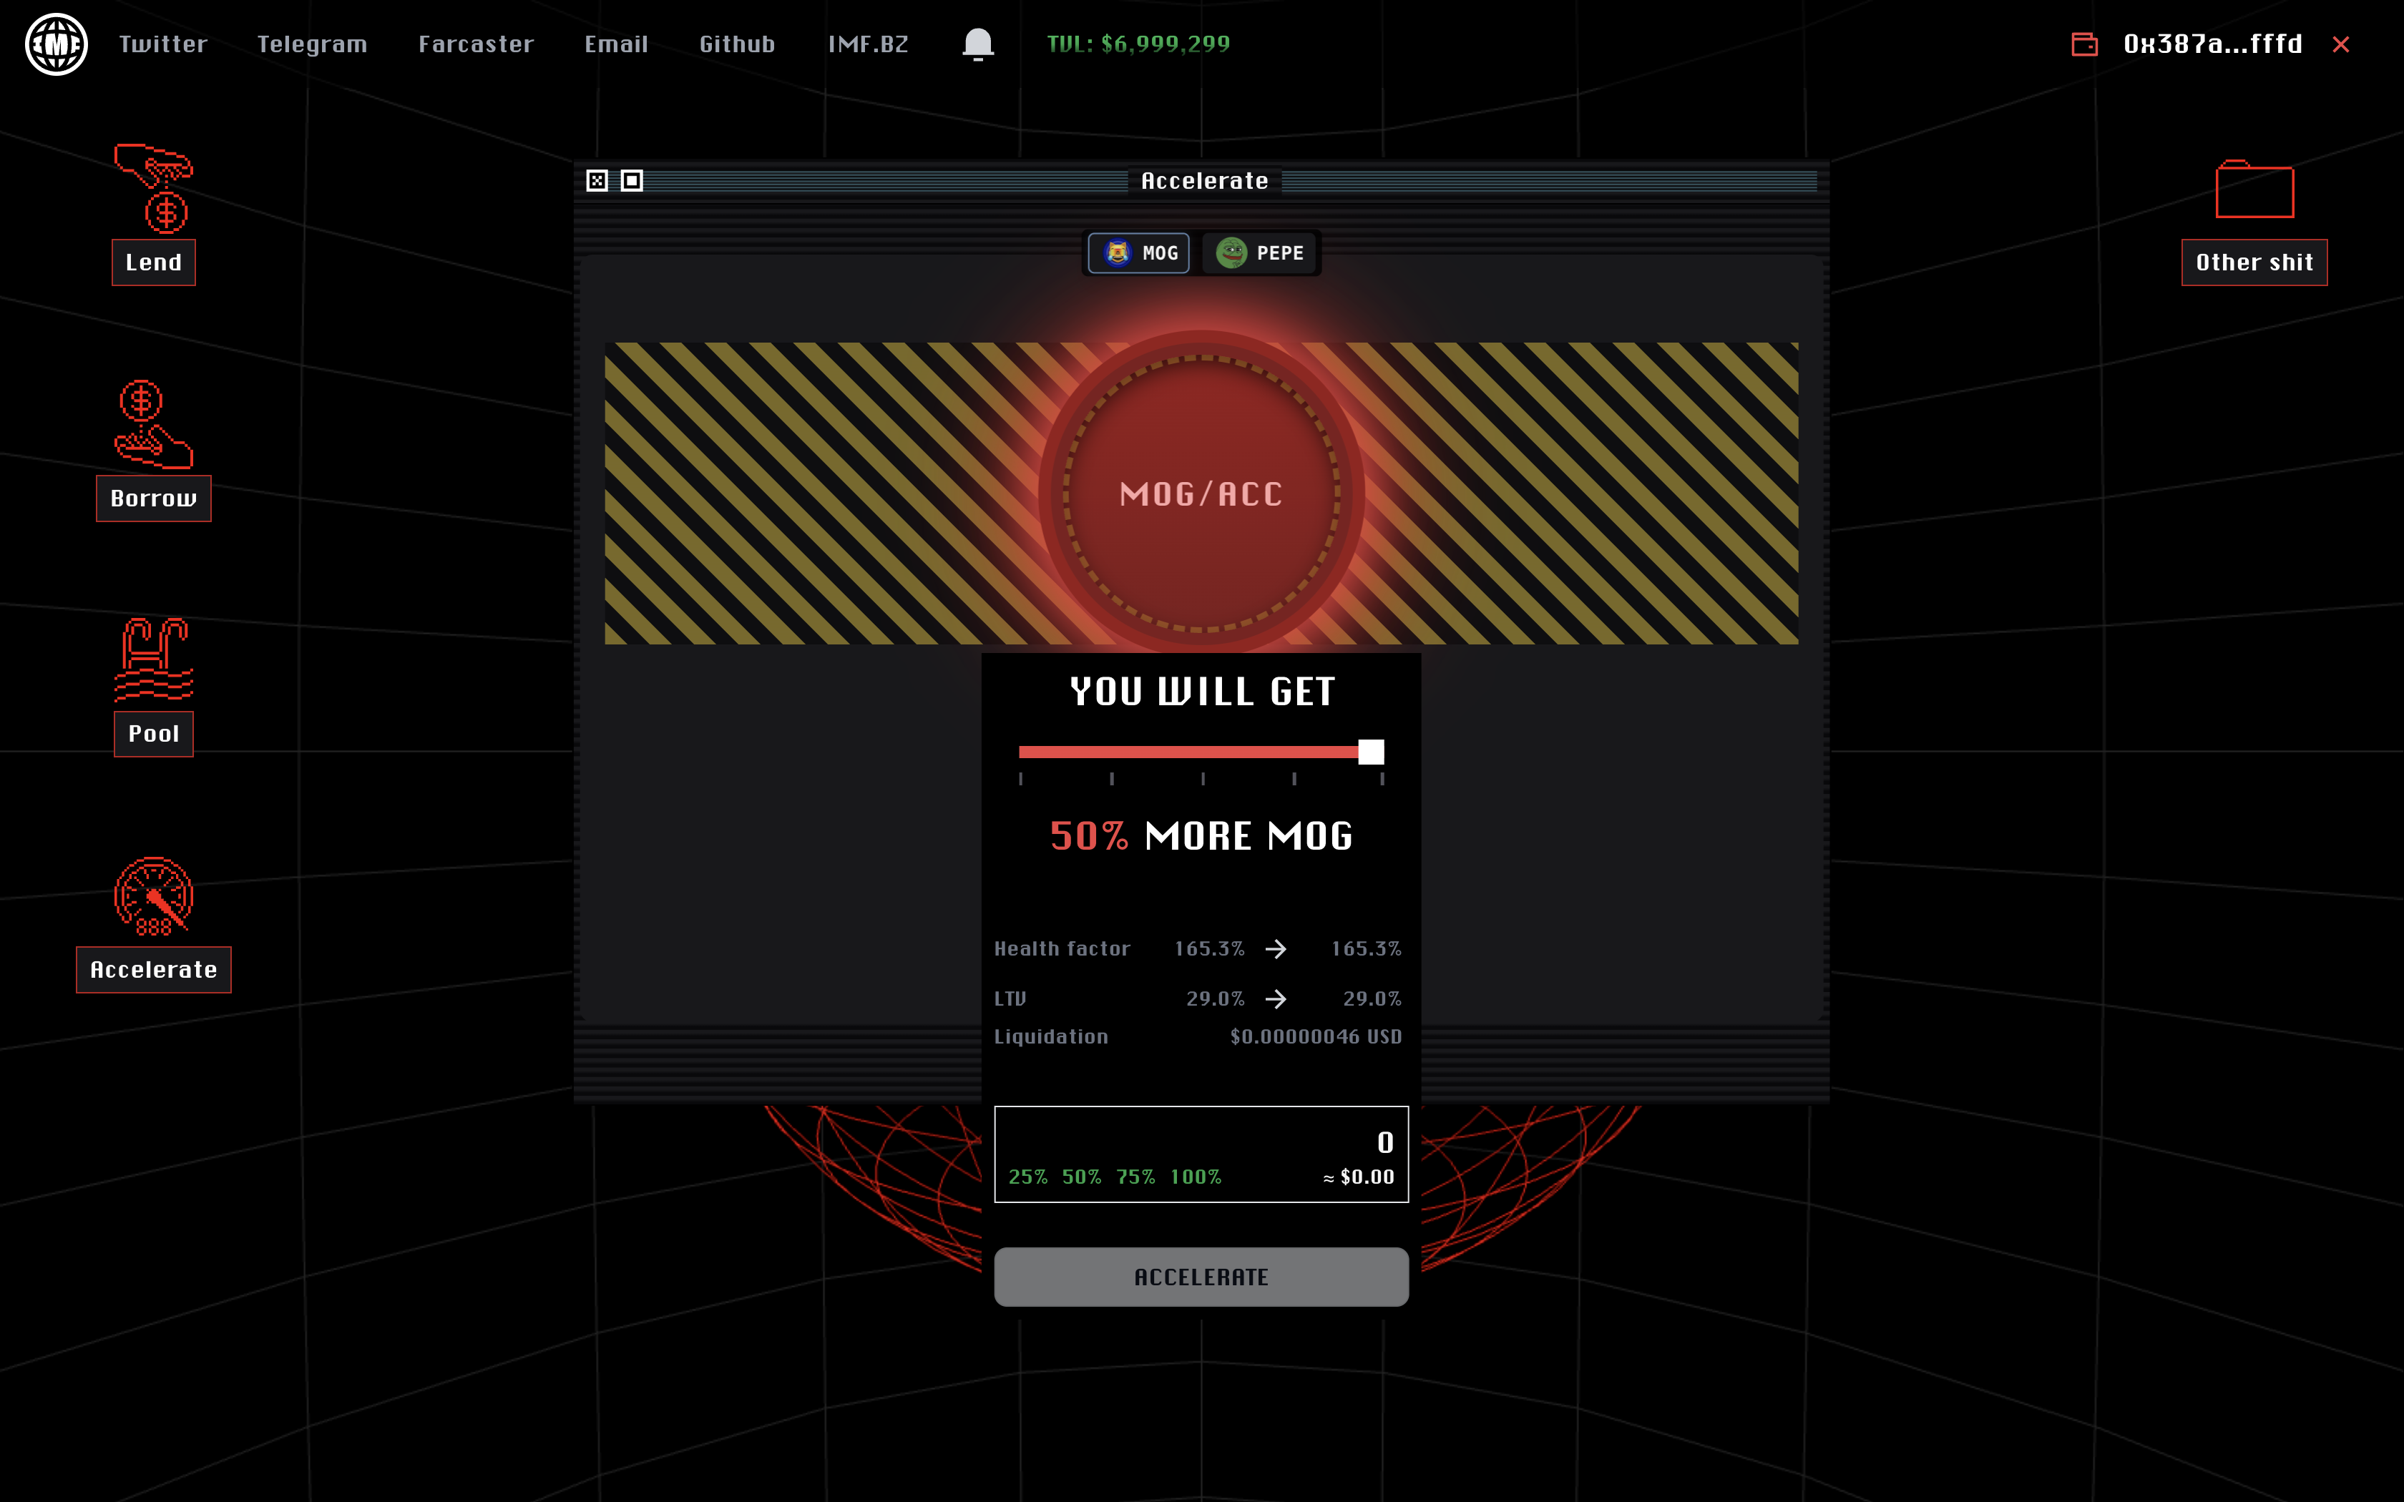Click wallet address 0x387a...fffd
The image size is (2404, 1502).
pos(2212,44)
